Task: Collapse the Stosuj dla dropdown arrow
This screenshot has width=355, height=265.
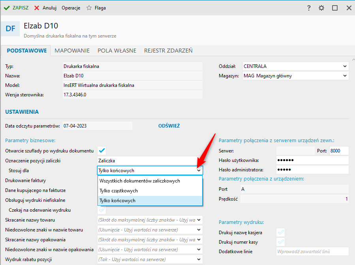Action: [199, 171]
